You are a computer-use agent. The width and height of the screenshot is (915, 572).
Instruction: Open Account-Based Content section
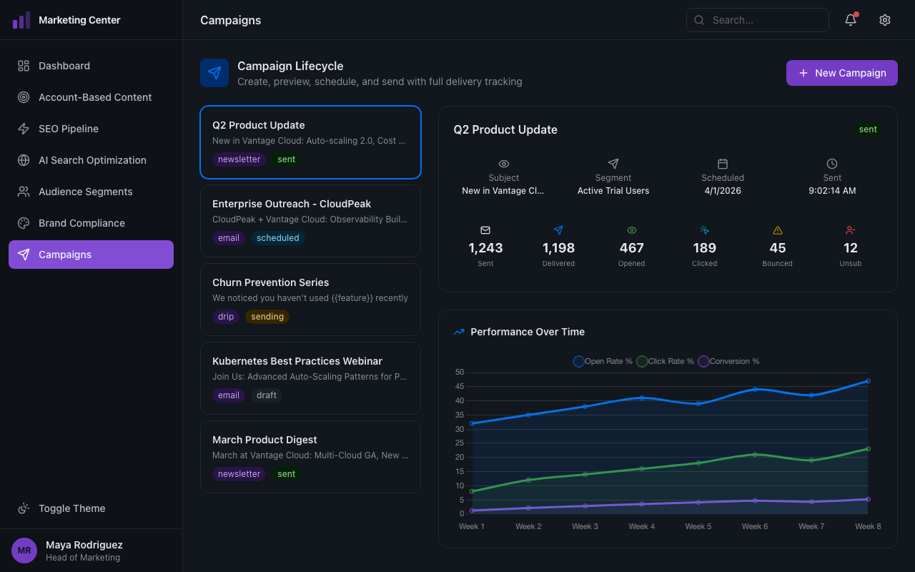click(94, 97)
